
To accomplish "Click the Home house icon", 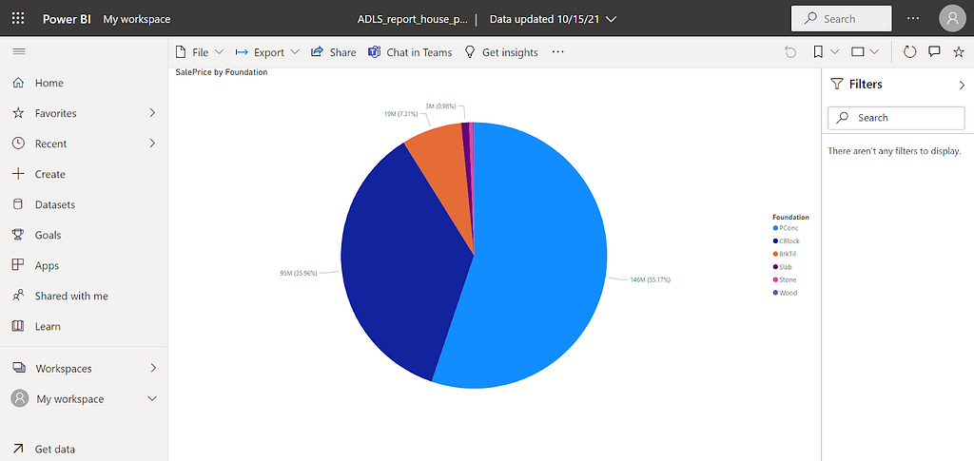I will pyautogui.click(x=19, y=83).
